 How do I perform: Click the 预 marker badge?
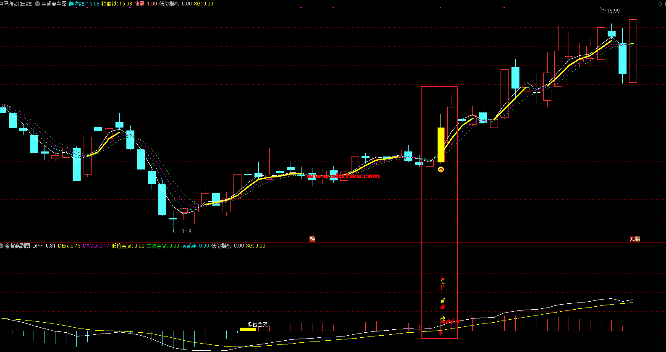312,239
